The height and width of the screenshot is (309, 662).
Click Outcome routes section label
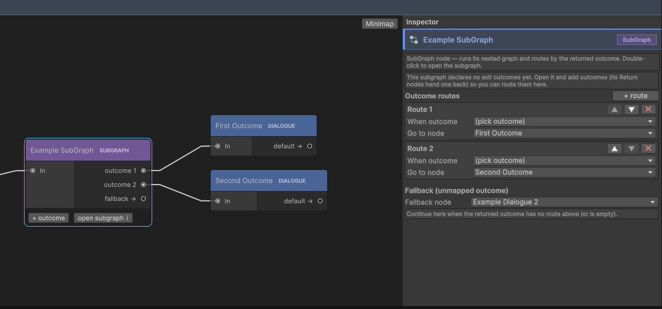point(433,96)
